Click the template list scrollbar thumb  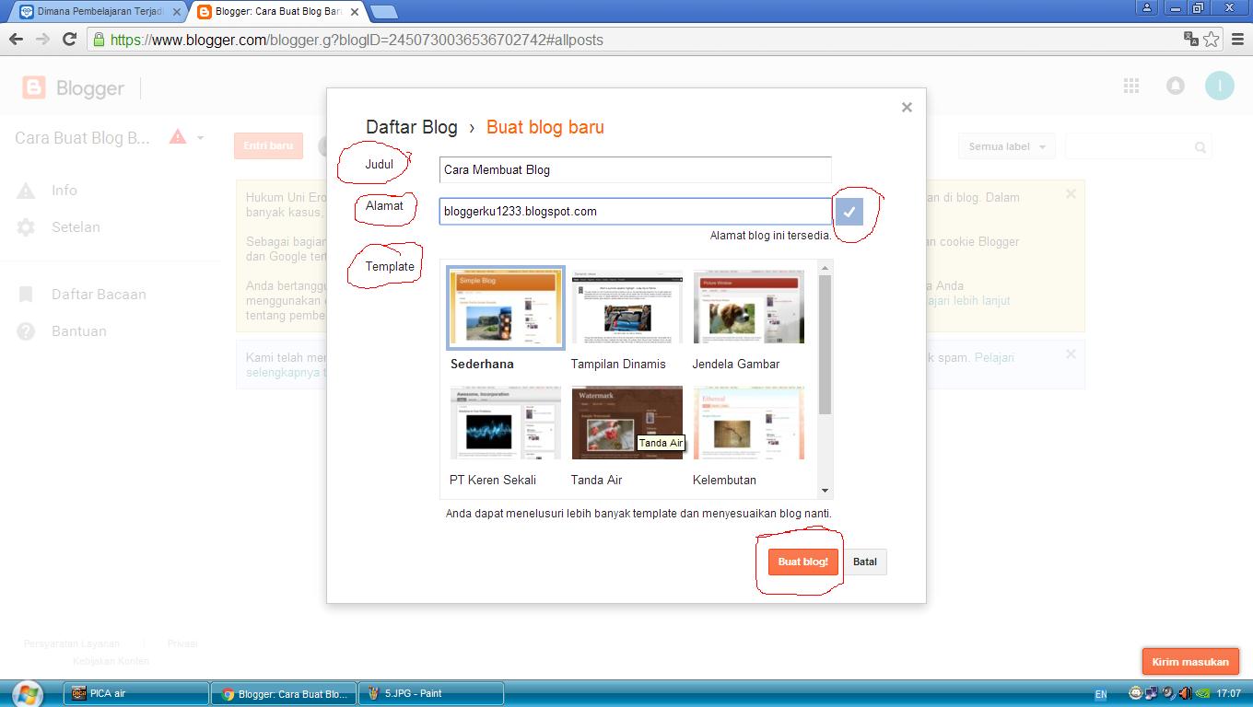coord(826,344)
